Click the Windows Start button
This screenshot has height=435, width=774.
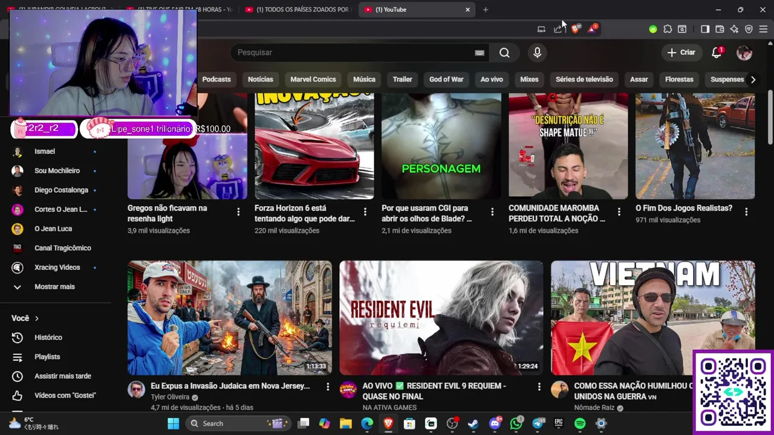click(174, 424)
